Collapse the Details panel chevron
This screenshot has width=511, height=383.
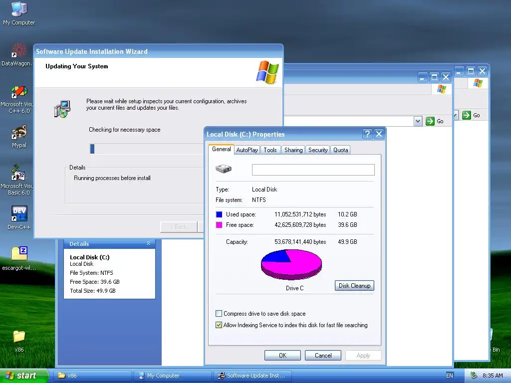coord(148,243)
